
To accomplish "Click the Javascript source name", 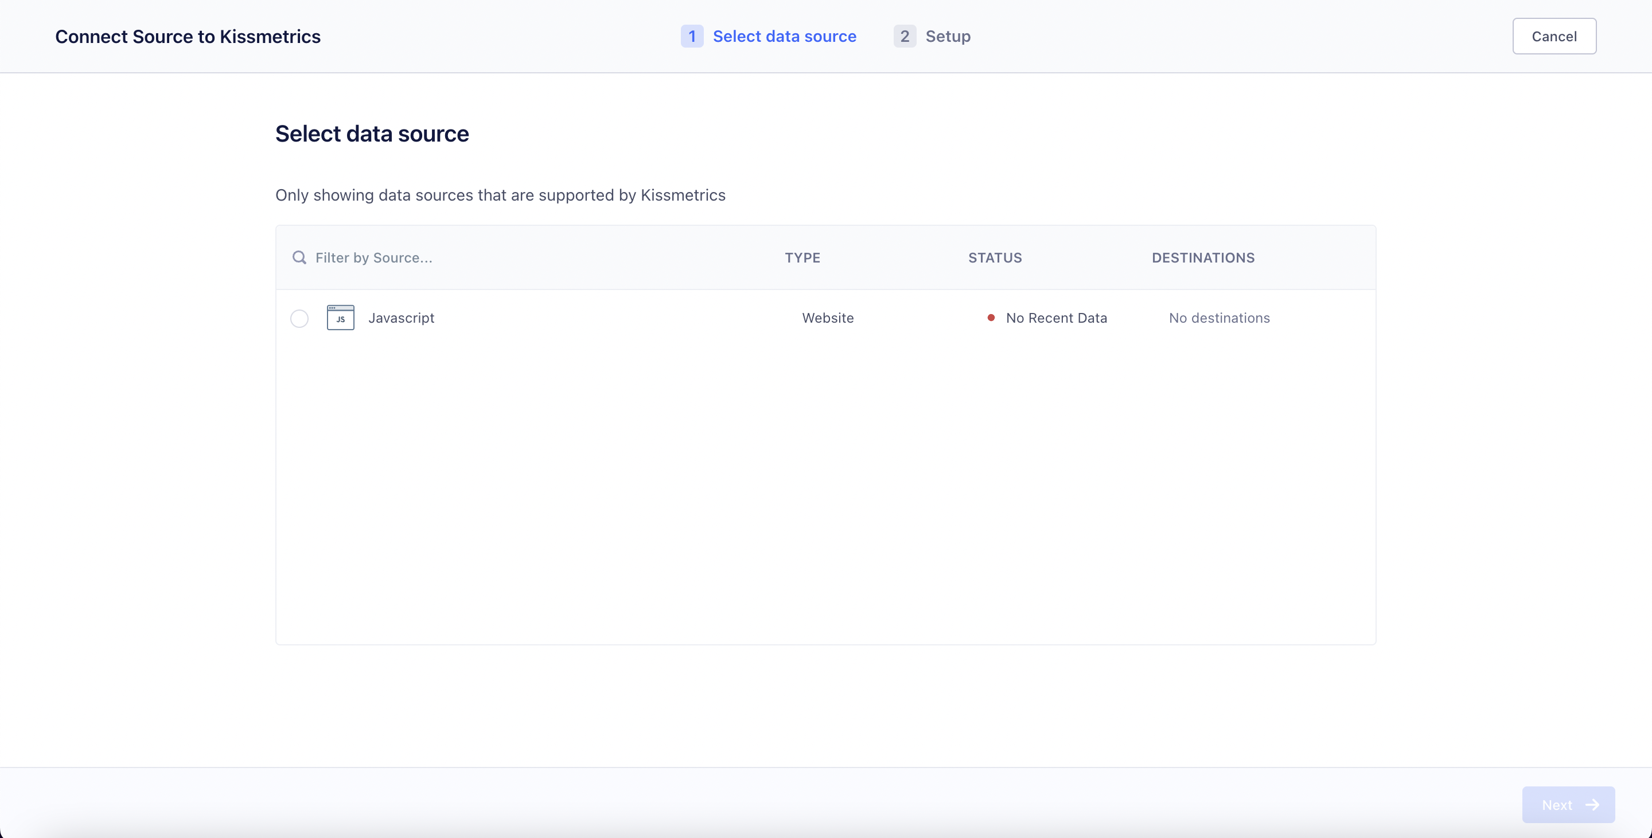I will (x=401, y=318).
